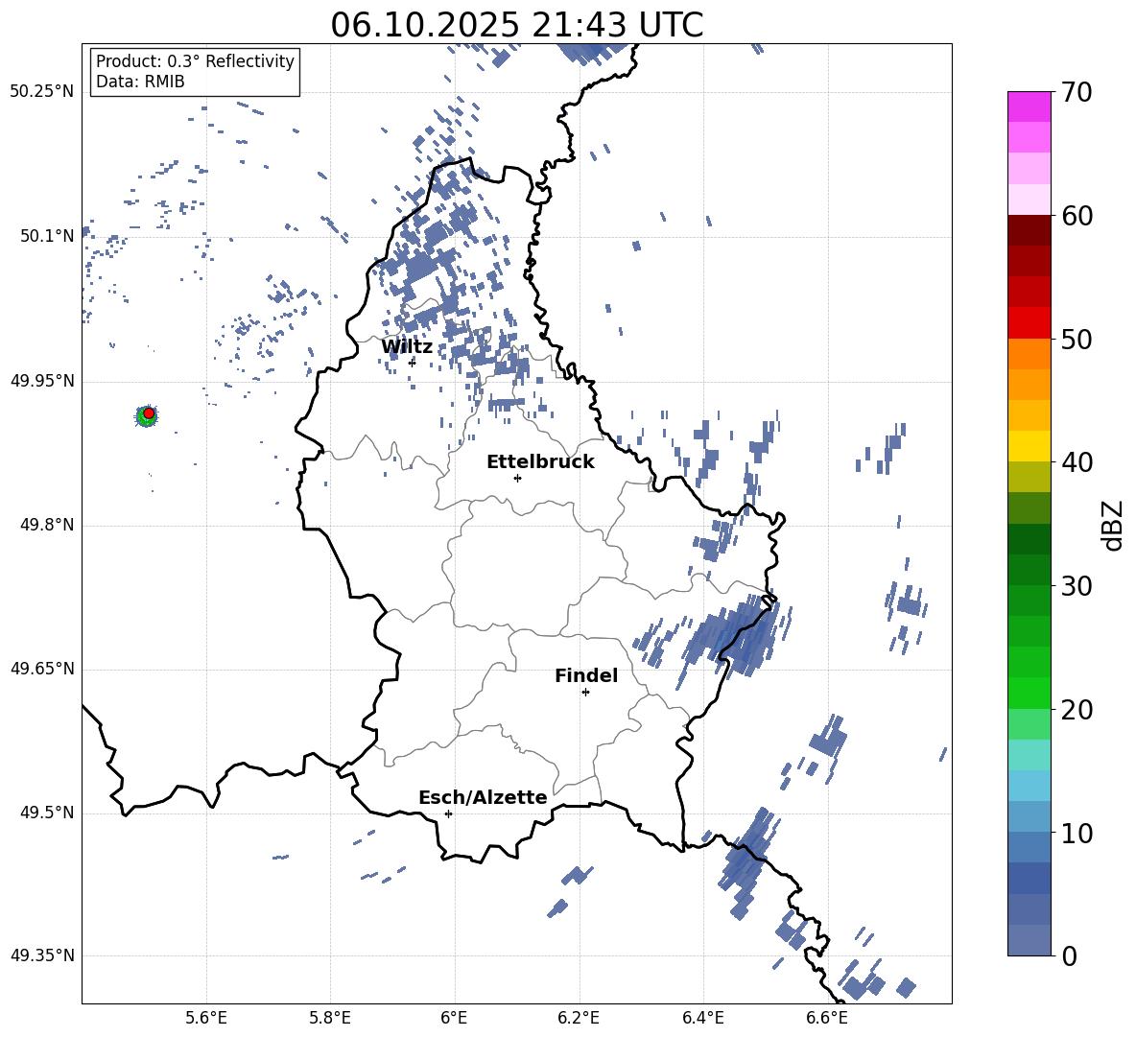
Task: Click the 50.25°N latitude label
Action: [42, 92]
